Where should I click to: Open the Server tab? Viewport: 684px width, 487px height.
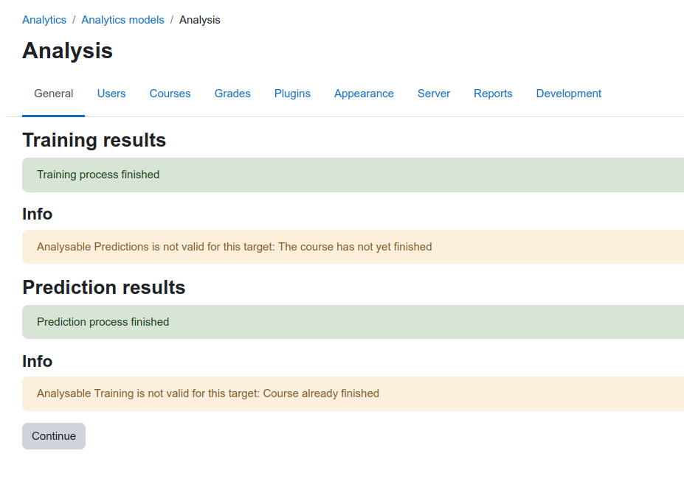pos(434,94)
